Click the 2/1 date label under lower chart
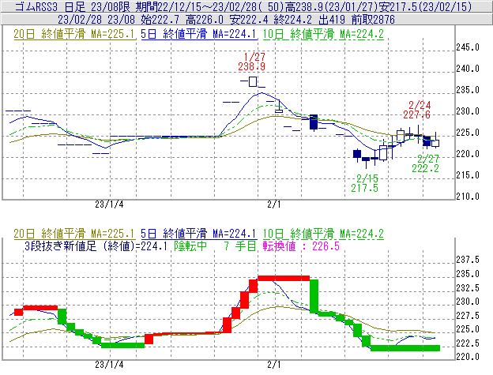This screenshot has height=375, width=493. pyautogui.click(x=274, y=365)
